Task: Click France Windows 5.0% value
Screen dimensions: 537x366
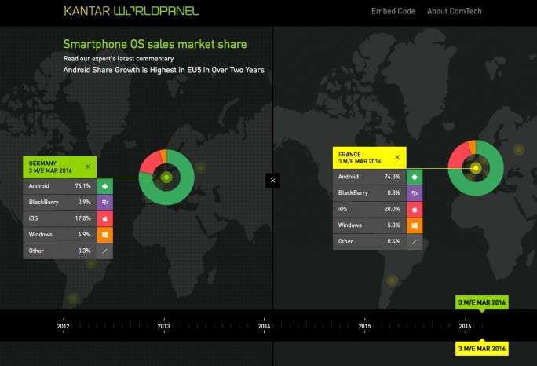Action: click(394, 225)
